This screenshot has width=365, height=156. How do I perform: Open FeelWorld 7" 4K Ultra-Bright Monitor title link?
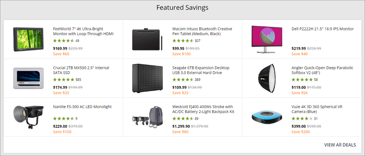point(83,31)
